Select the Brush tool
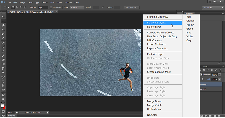Image resolution: width=225 pixels, height=118 pixels. click(3, 47)
